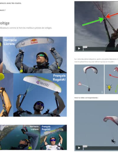
Task: Play the top video with colored arrows
Action: (79, 48)
